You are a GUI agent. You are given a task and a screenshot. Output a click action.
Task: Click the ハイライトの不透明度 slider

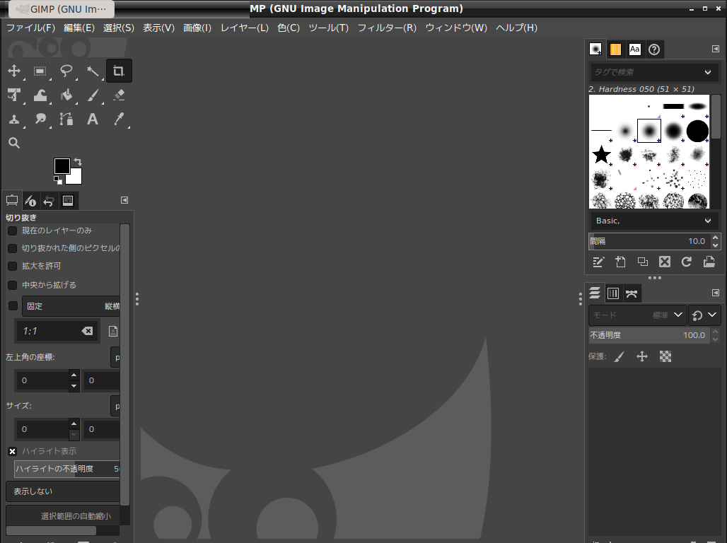pos(66,469)
